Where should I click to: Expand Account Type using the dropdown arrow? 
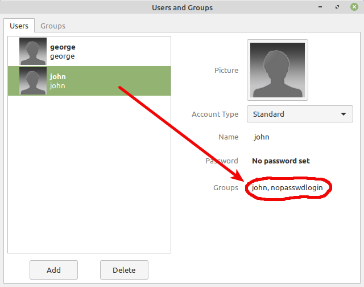pyautogui.click(x=343, y=114)
